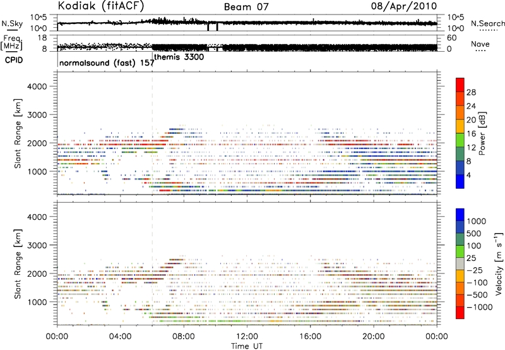Click the "-25" label on the velocity color bar
The width and height of the screenshot is (505, 350).
click(475, 270)
